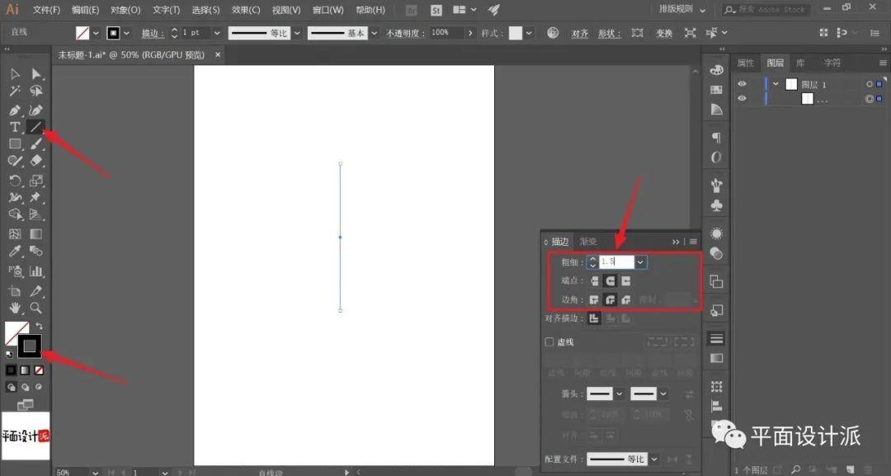Click the black stroke color swatch
The width and height of the screenshot is (891, 476).
point(30,346)
